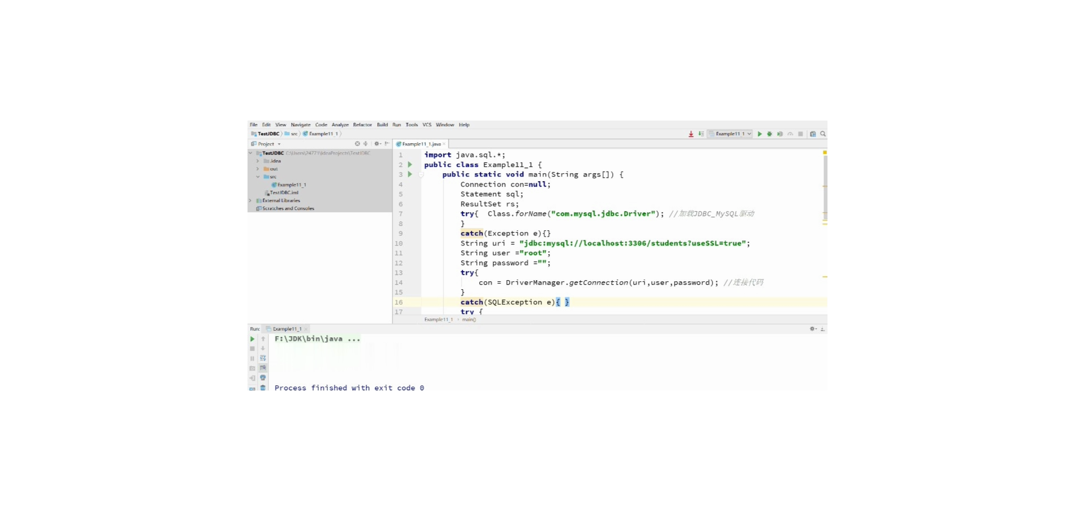Select the Example11_1 Run tab

(x=287, y=329)
